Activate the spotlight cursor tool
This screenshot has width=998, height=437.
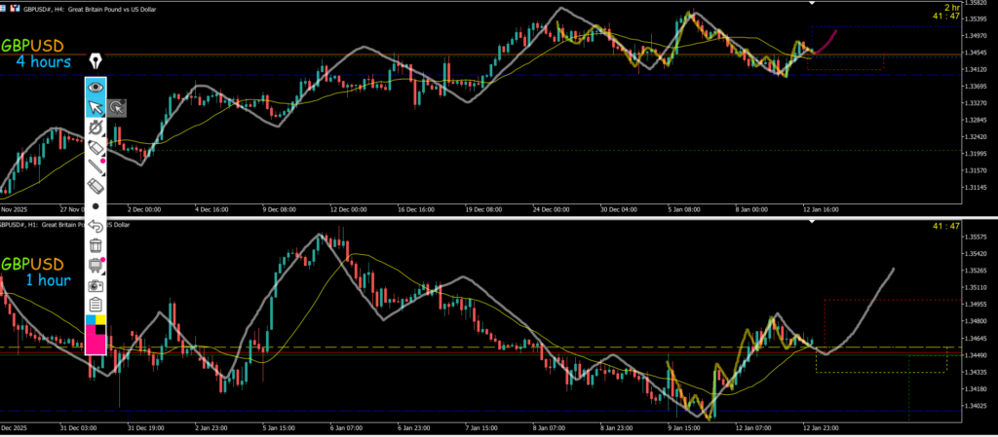(117, 108)
